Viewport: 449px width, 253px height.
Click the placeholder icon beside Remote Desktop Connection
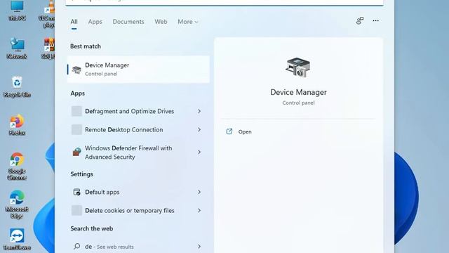pyautogui.click(x=76, y=129)
